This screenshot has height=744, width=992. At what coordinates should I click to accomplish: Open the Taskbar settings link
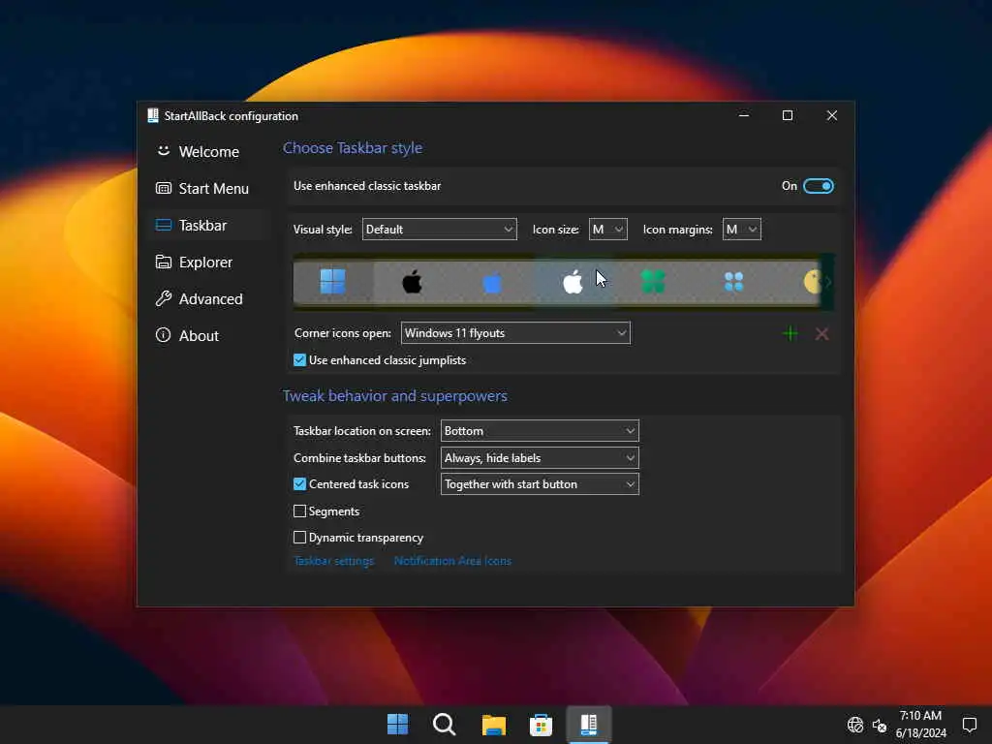[x=334, y=561]
